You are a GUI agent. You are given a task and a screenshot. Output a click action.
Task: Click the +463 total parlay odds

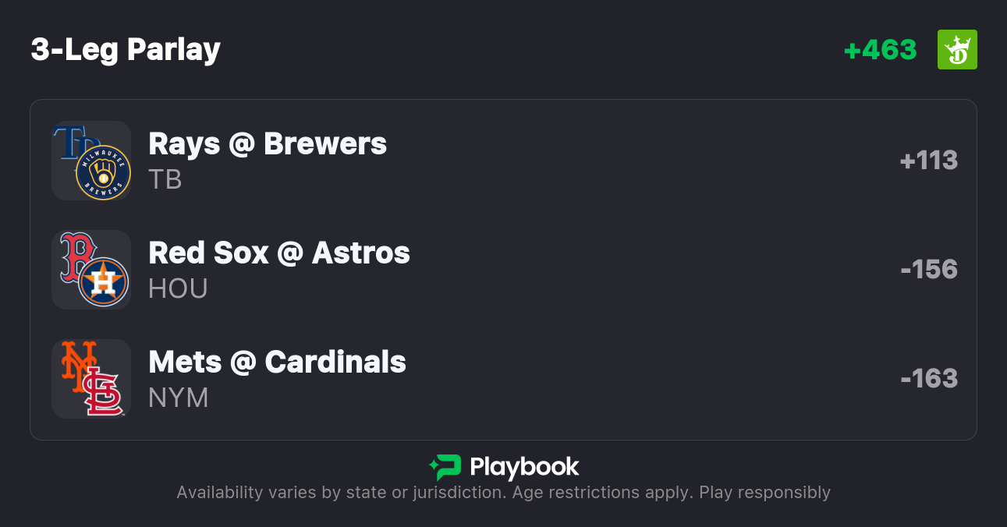[880, 50]
